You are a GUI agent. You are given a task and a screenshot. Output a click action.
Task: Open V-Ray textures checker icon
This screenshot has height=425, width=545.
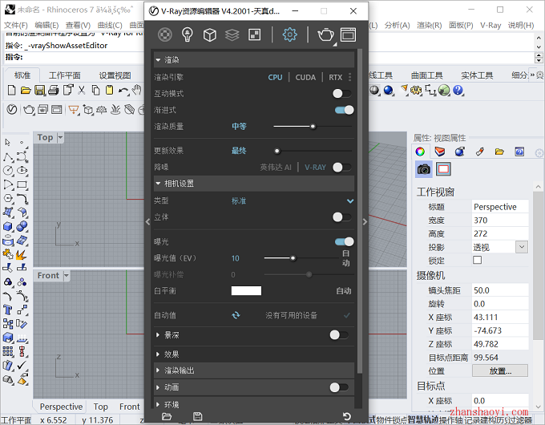(x=254, y=34)
